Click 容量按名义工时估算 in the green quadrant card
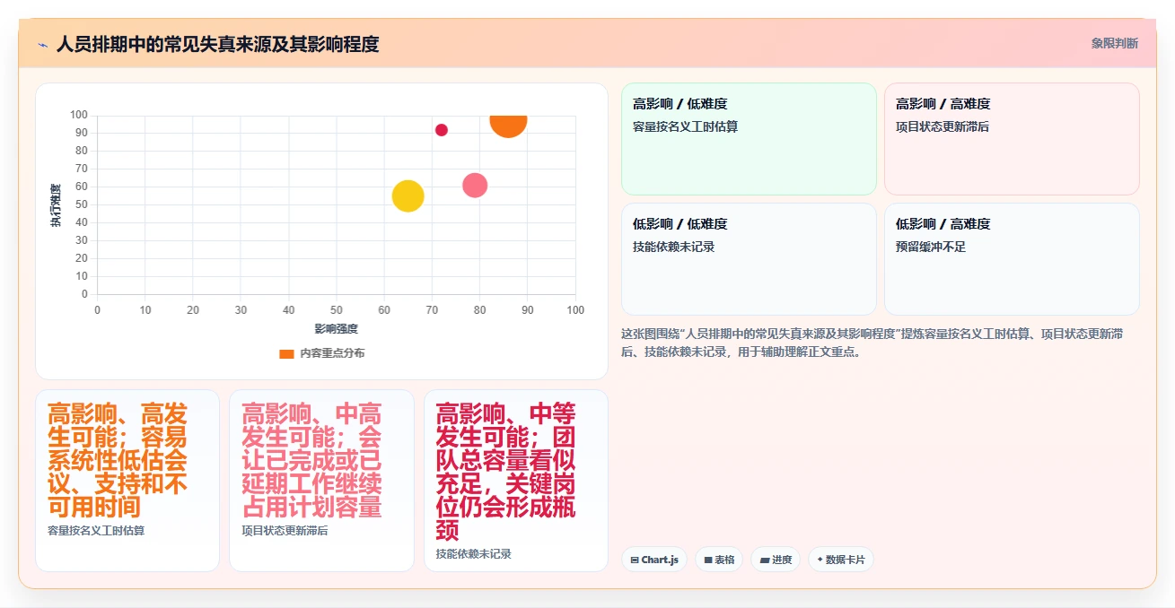Image resolution: width=1175 pixels, height=608 pixels. point(685,126)
